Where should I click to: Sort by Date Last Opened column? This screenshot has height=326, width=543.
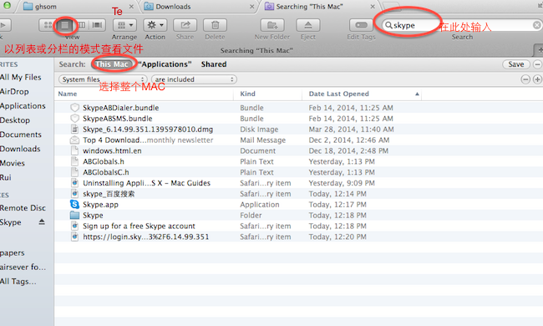click(x=362, y=94)
